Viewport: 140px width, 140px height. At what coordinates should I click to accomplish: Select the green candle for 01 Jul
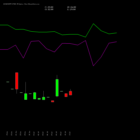pyautogui.click(x=35, y=96)
